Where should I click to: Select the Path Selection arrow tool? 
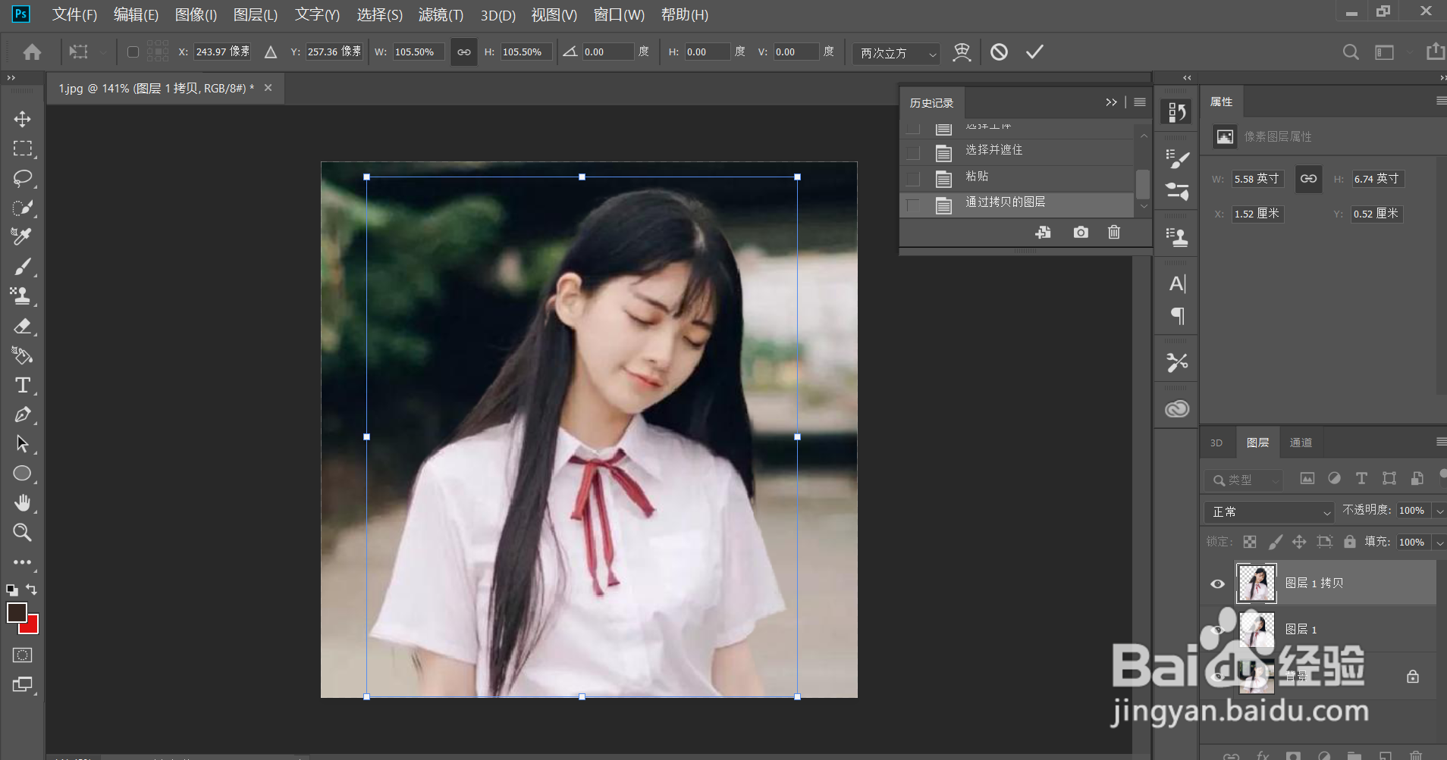coord(22,444)
